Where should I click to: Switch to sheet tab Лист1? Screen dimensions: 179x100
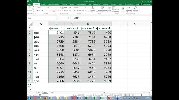39,92
